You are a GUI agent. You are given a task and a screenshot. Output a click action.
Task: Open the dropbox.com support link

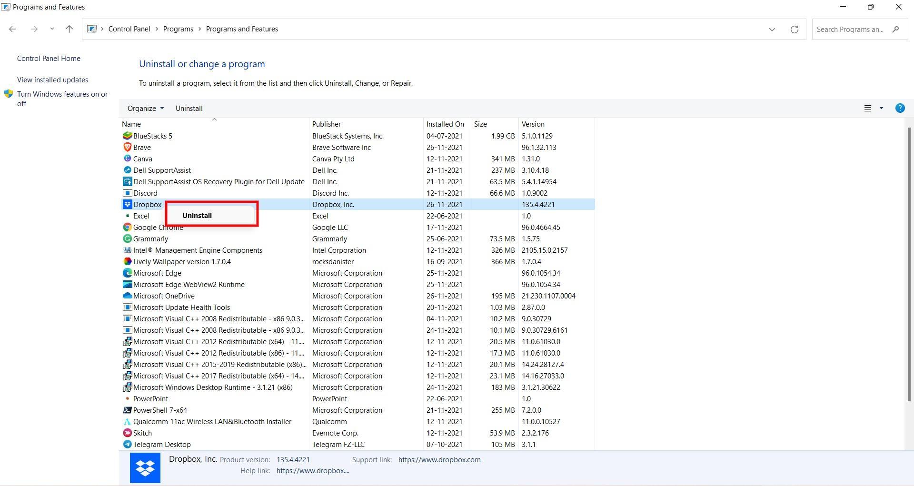click(439, 460)
